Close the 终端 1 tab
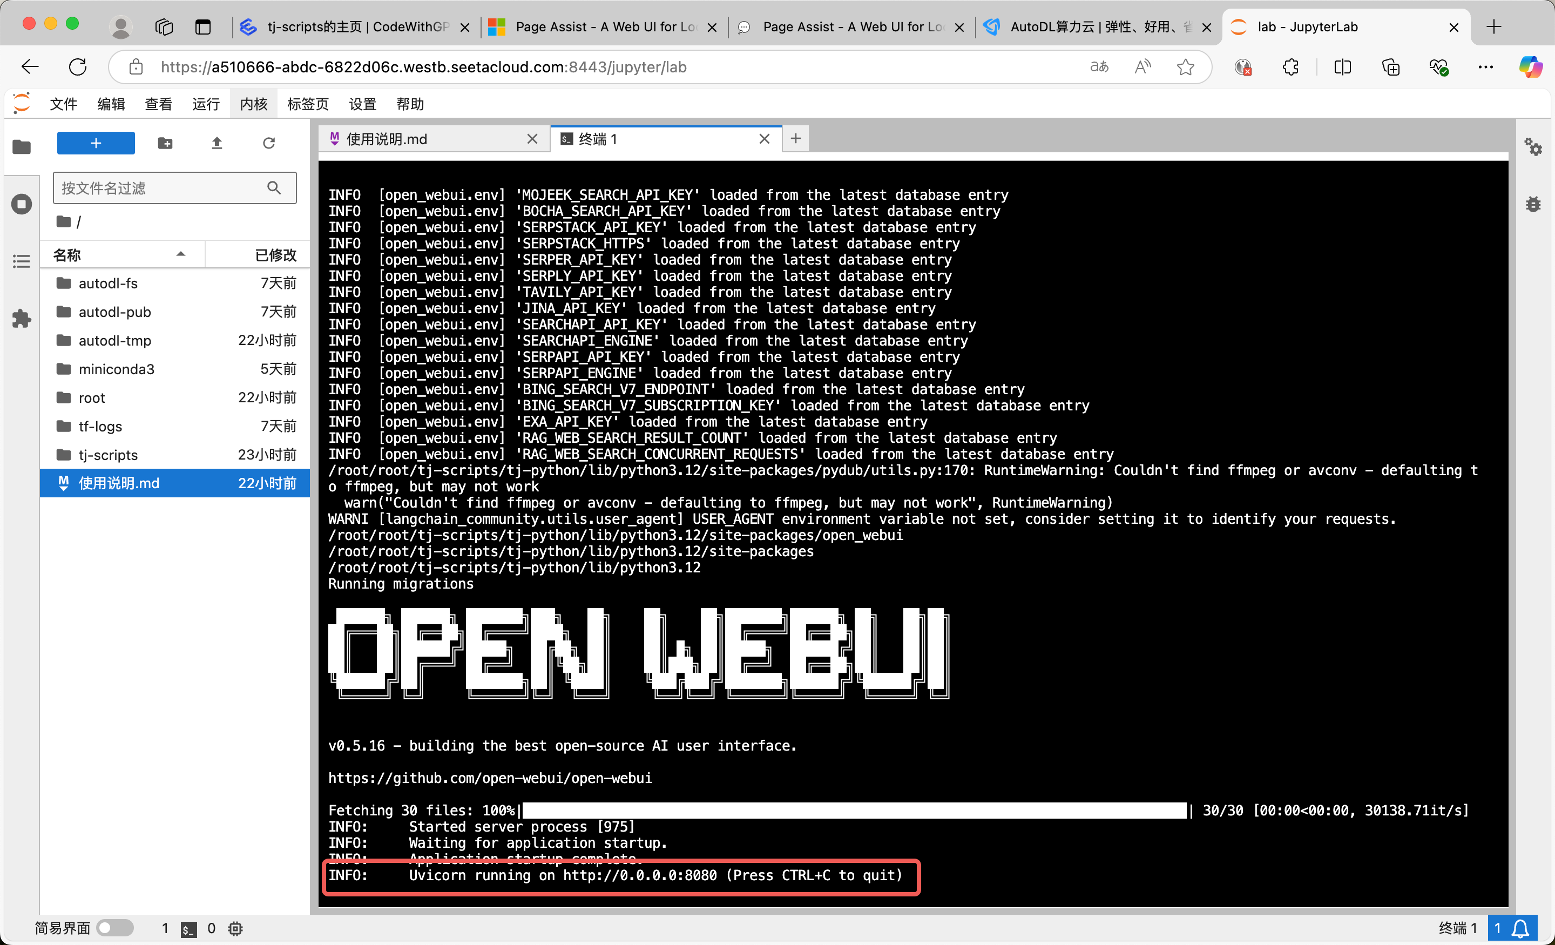 pyautogui.click(x=764, y=139)
